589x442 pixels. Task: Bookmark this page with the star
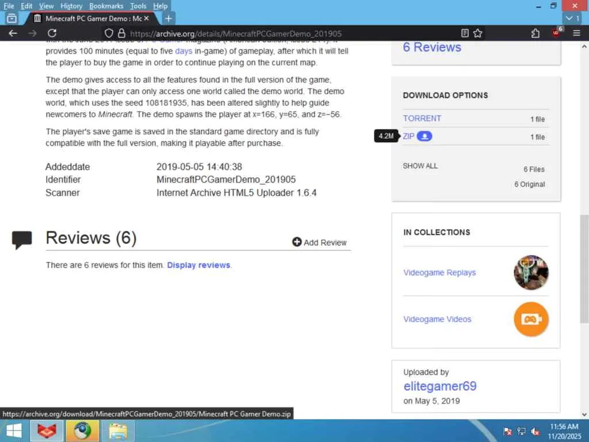pyautogui.click(x=477, y=33)
